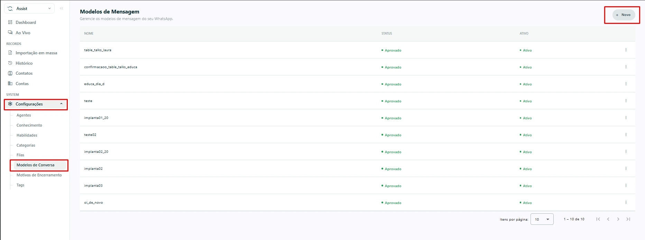
Task: Select the teste02 template name
Action: point(90,135)
